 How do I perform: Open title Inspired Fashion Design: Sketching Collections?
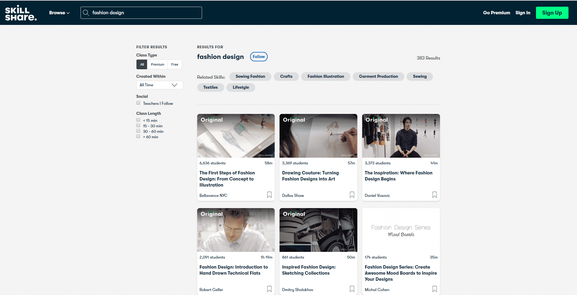(x=309, y=270)
